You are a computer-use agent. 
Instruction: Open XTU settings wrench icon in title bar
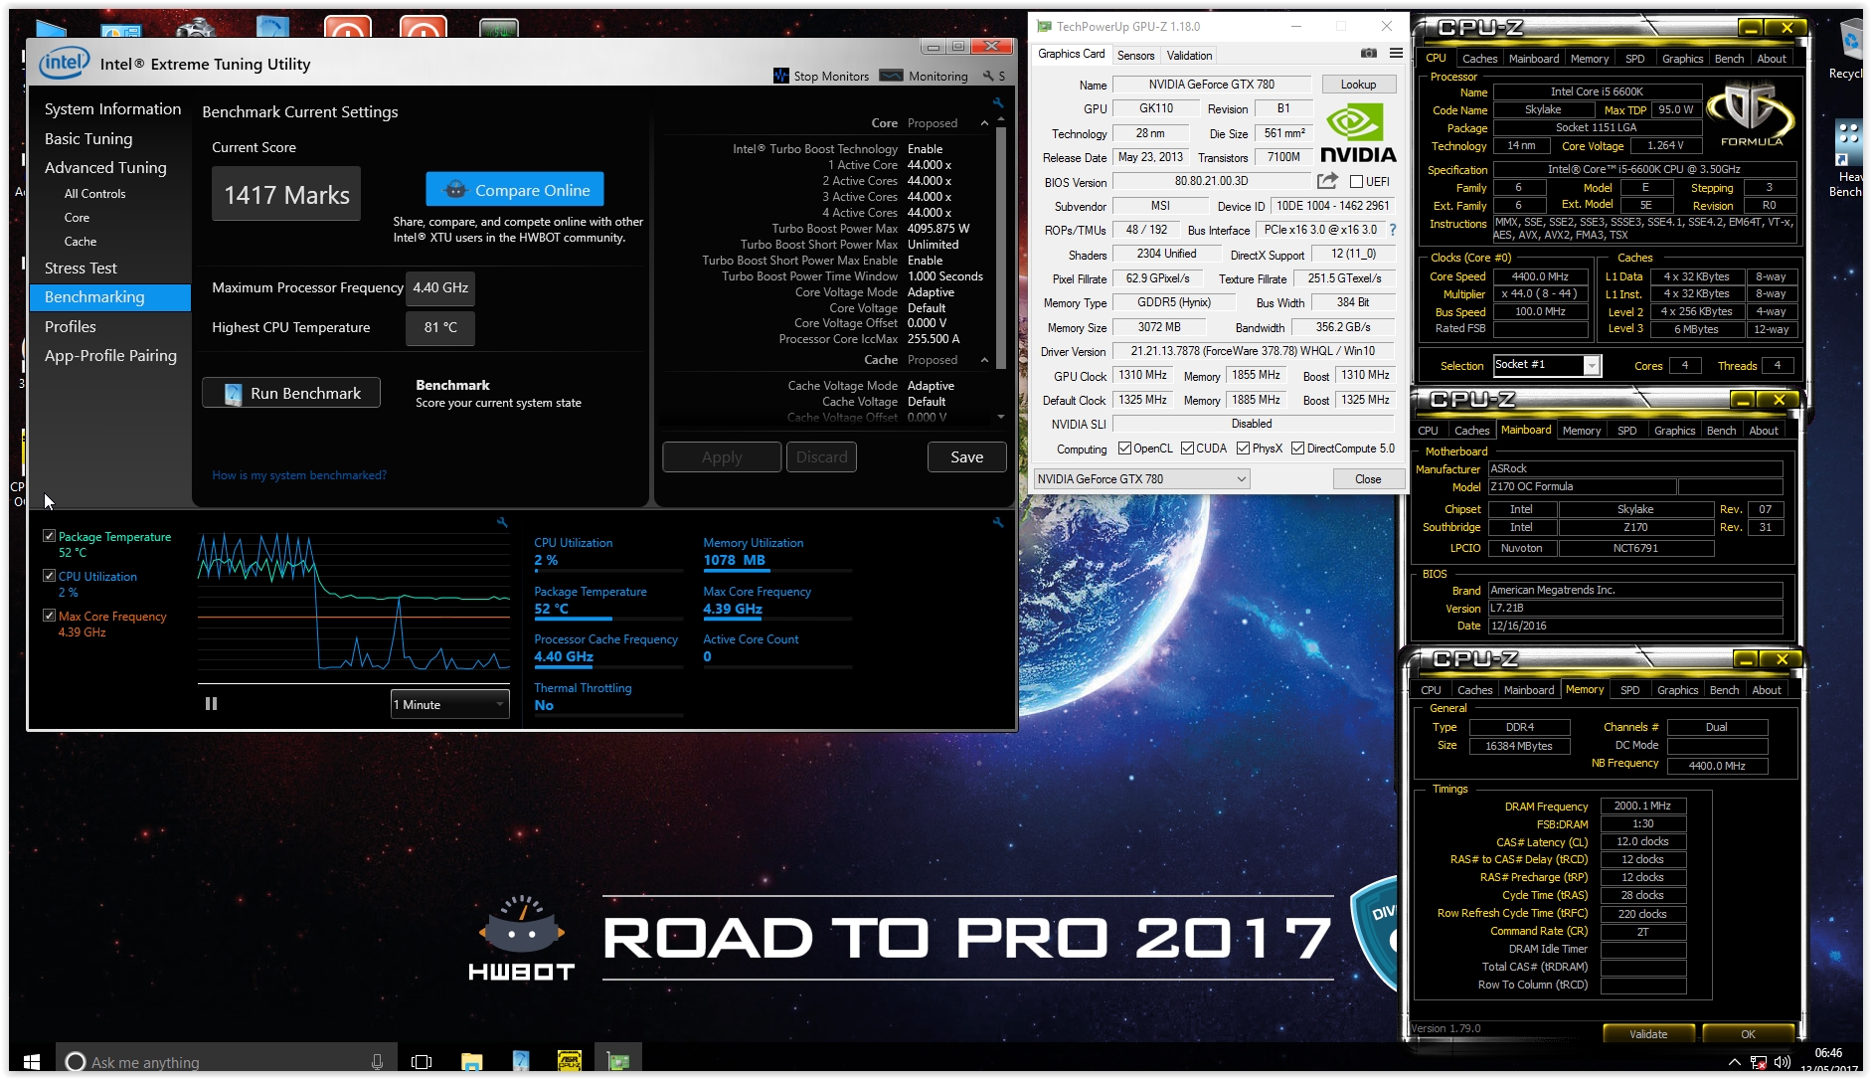tap(987, 76)
